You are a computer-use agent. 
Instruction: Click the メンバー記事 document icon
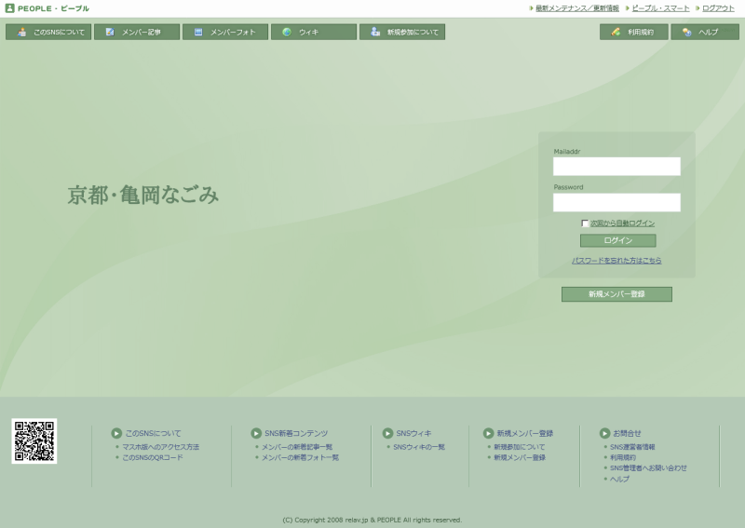point(110,32)
